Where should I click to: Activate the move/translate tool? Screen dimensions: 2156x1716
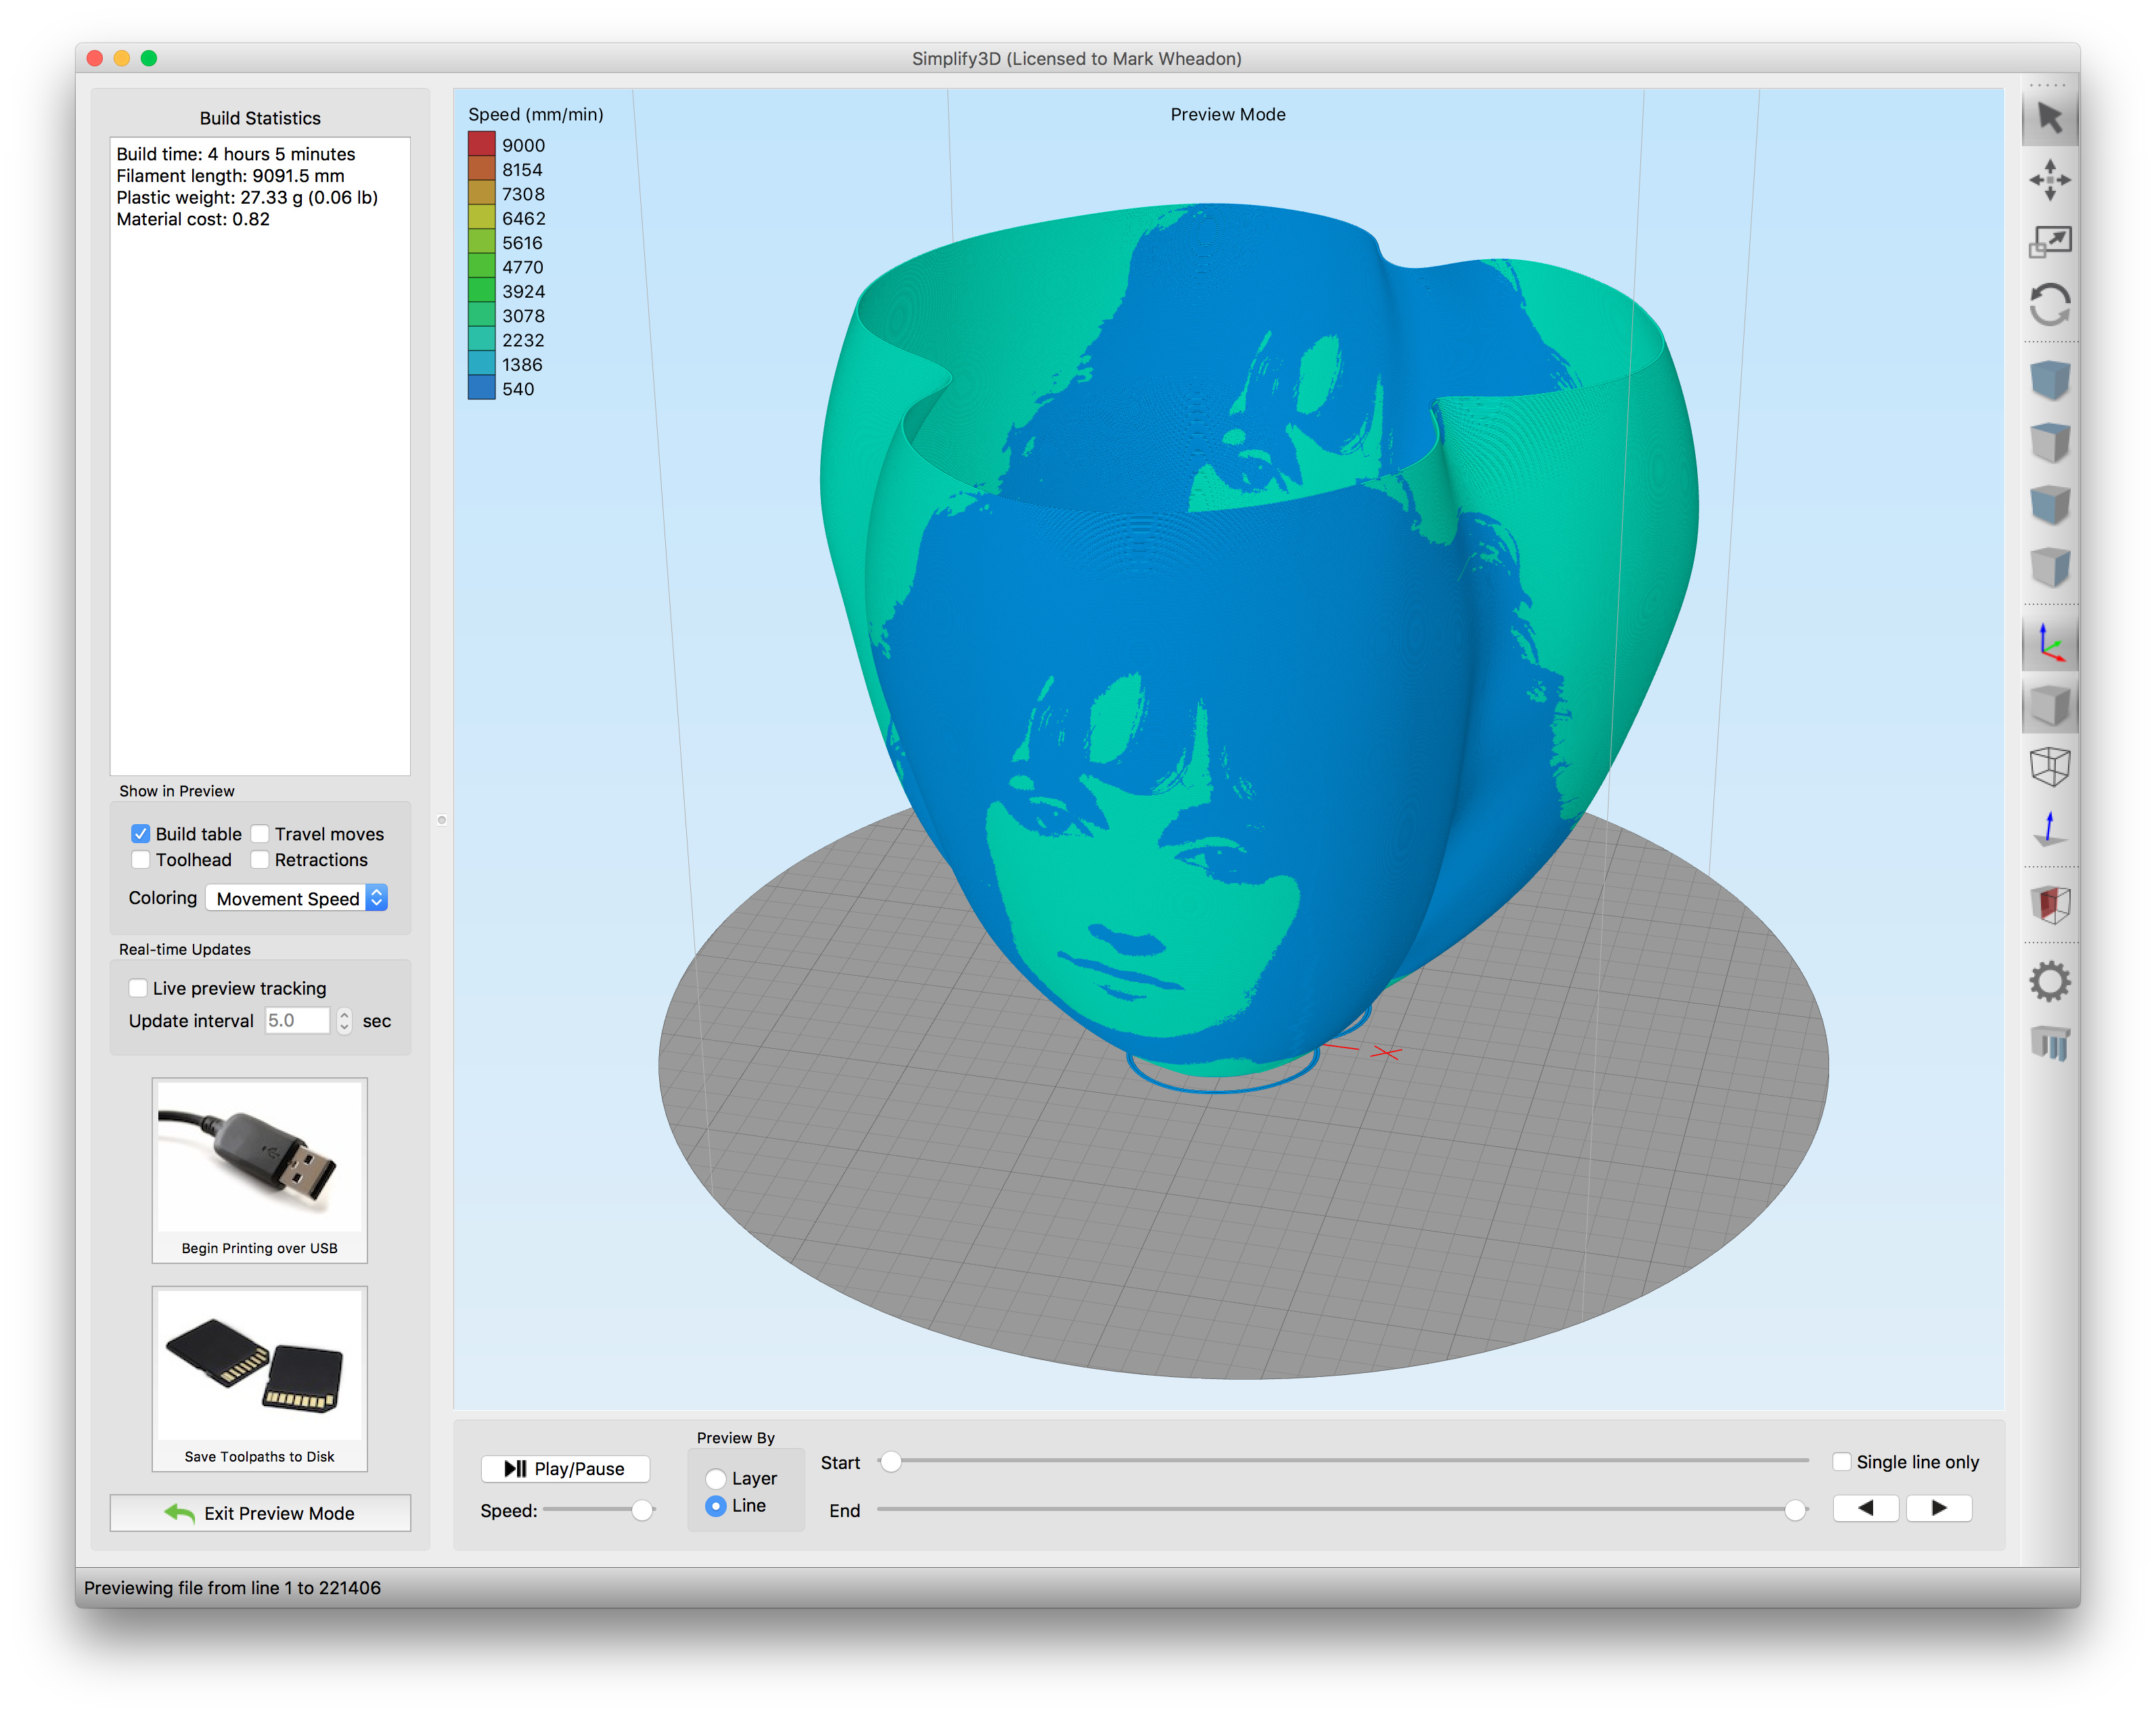[2049, 180]
